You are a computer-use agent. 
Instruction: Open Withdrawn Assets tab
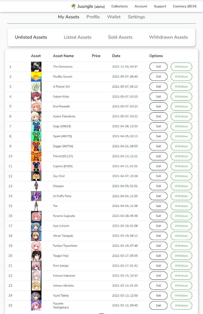pos(169,37)
